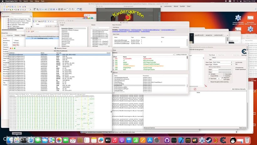257x145 pixels.
Task: Toggle the Hex checkbox
Action: point(208,59)
